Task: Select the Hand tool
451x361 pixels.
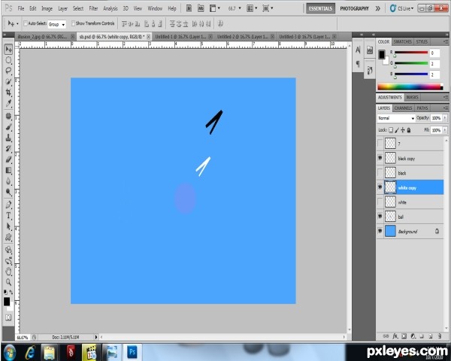Action: pyautogui.click(x=8, y=272)
